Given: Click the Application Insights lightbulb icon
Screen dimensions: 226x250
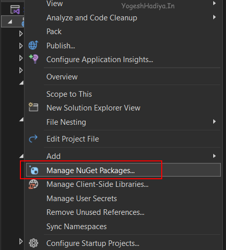Looking at the screenshot, I should [x=34, y=59].
